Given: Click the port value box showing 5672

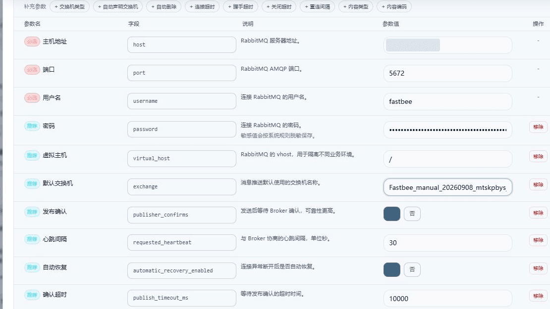Looking at the screenshot, I should 447,74.
